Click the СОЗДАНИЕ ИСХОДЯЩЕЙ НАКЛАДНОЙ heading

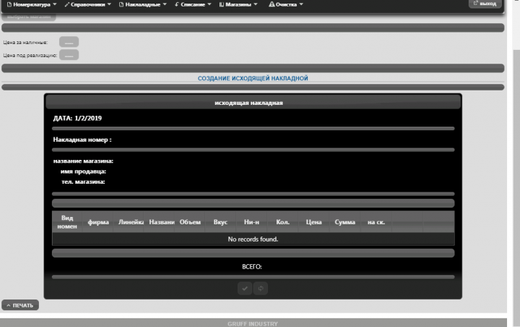point(253,78)
